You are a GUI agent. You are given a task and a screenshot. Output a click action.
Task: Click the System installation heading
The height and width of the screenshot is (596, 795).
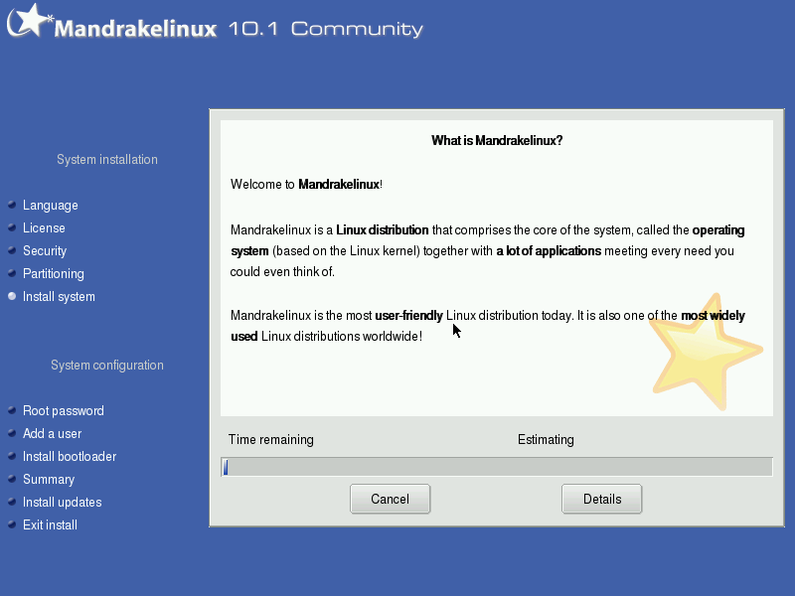coord(107,160)
